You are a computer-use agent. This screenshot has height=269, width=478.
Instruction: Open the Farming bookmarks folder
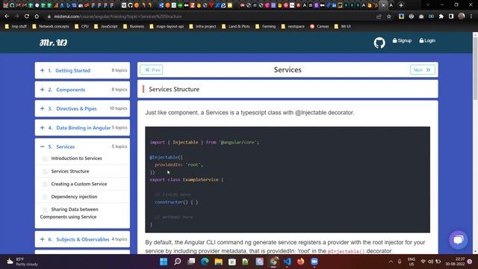click(266, 27)
